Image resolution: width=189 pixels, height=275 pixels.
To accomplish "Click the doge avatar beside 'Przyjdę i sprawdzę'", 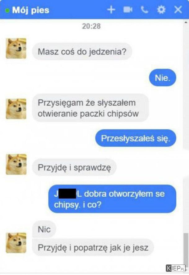I will click(x=16, y=164).
